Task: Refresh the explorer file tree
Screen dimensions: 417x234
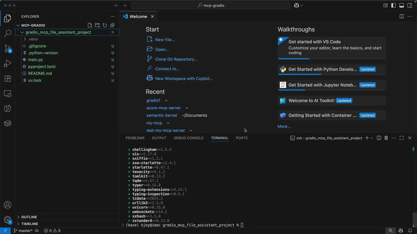Action: pos(105,25)
